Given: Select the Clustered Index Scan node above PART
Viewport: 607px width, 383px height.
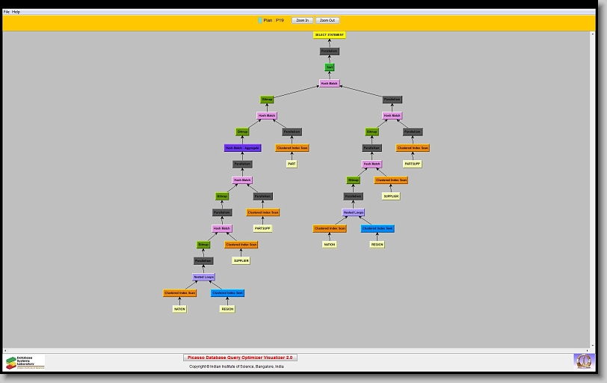Looking at the screenshot, I should (292, 148).
